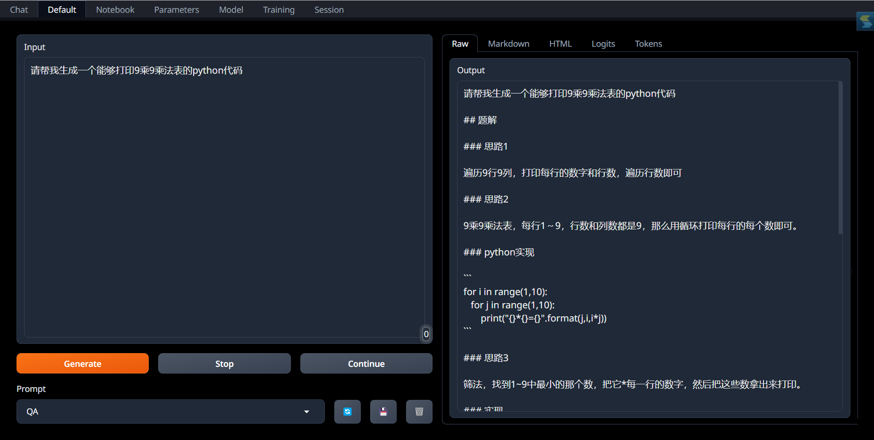Click the dropdown arrow in Prompt selector
The height and width of the screenshot is (440, 874).
306,412
